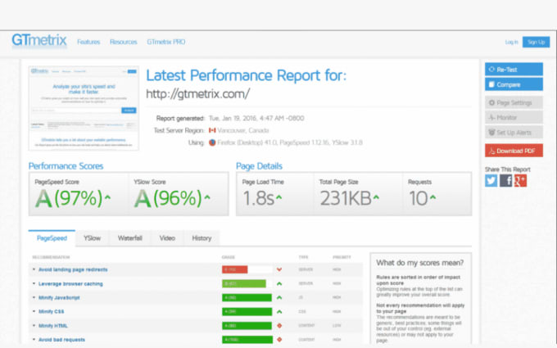This screenshot has width=557, height=348.
Task: Click the Log In link
Action: pos(511,42)
